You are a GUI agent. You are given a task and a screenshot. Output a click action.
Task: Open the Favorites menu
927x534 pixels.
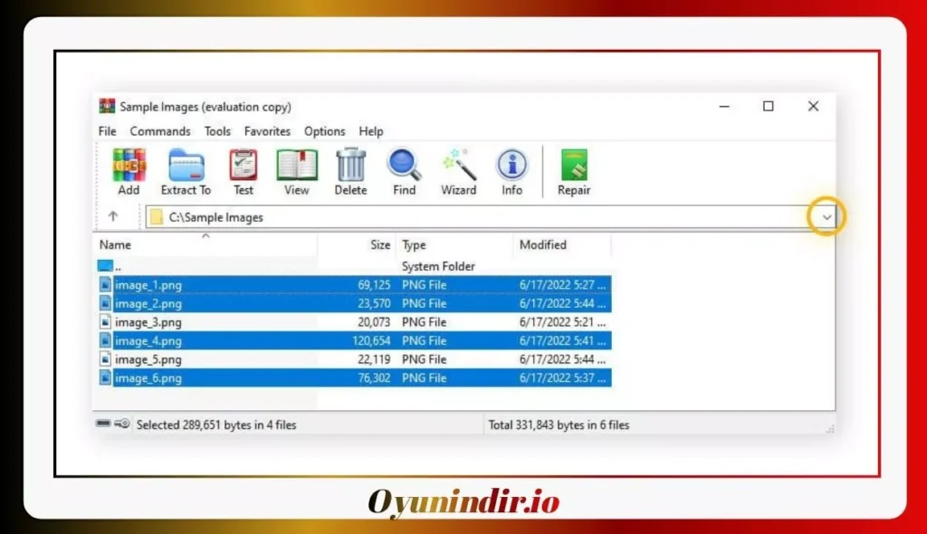coord(267,131)
